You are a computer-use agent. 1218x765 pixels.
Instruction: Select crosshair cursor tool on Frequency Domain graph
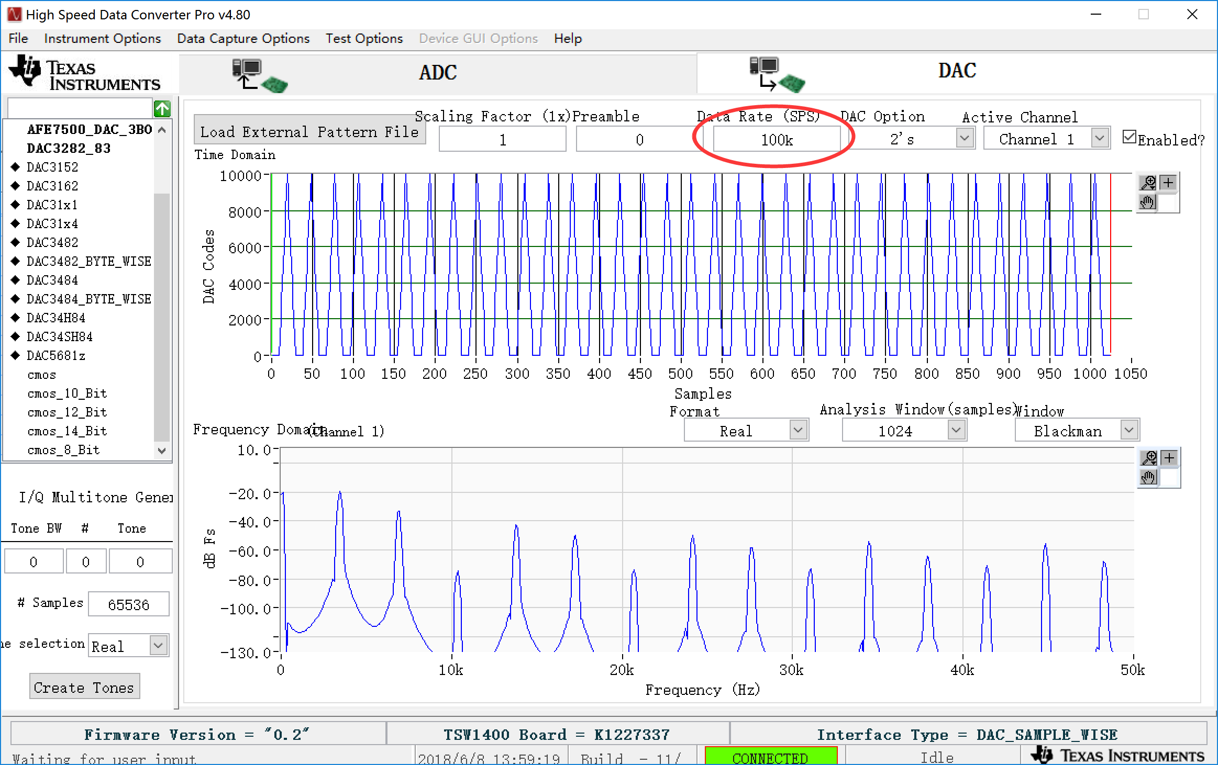[x=1169, y=458]
